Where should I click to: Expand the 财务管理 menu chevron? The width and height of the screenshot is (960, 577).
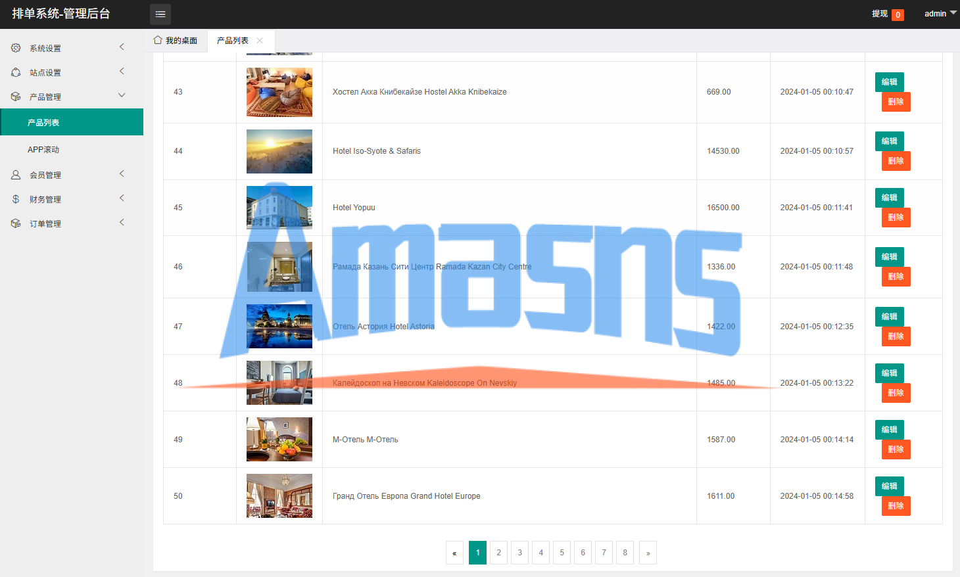[x=122, y=198]
